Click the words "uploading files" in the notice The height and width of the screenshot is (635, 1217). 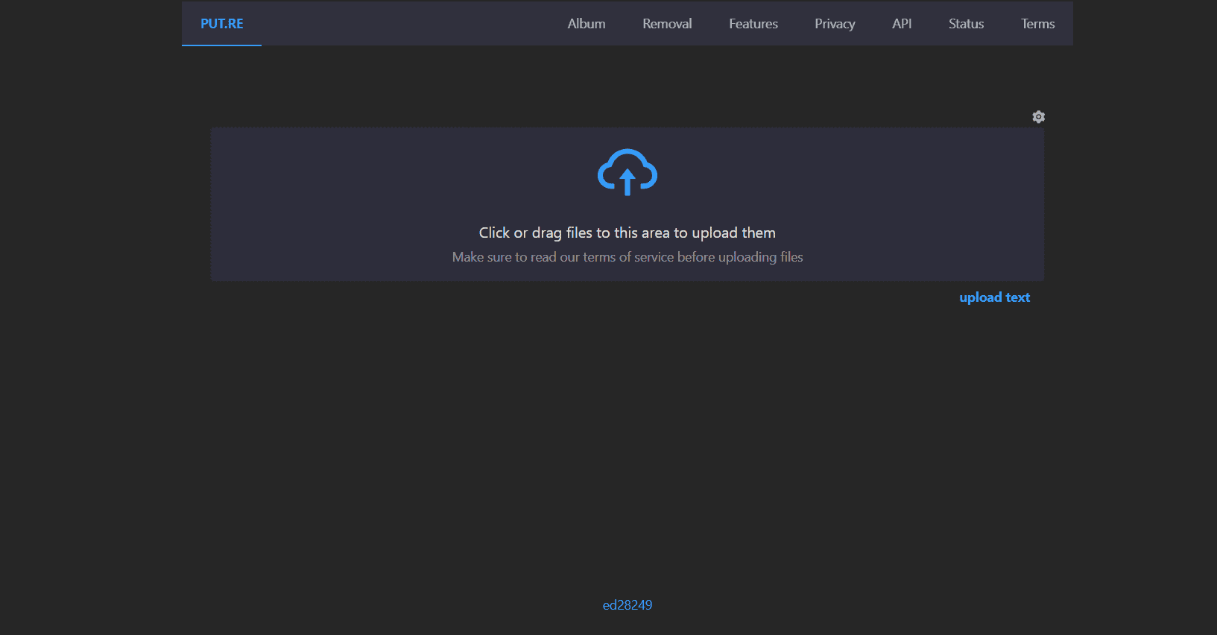coord(760,257)
